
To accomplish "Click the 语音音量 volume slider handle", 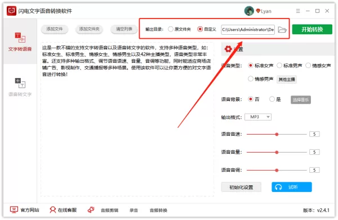I will click(x=277, y=152).
